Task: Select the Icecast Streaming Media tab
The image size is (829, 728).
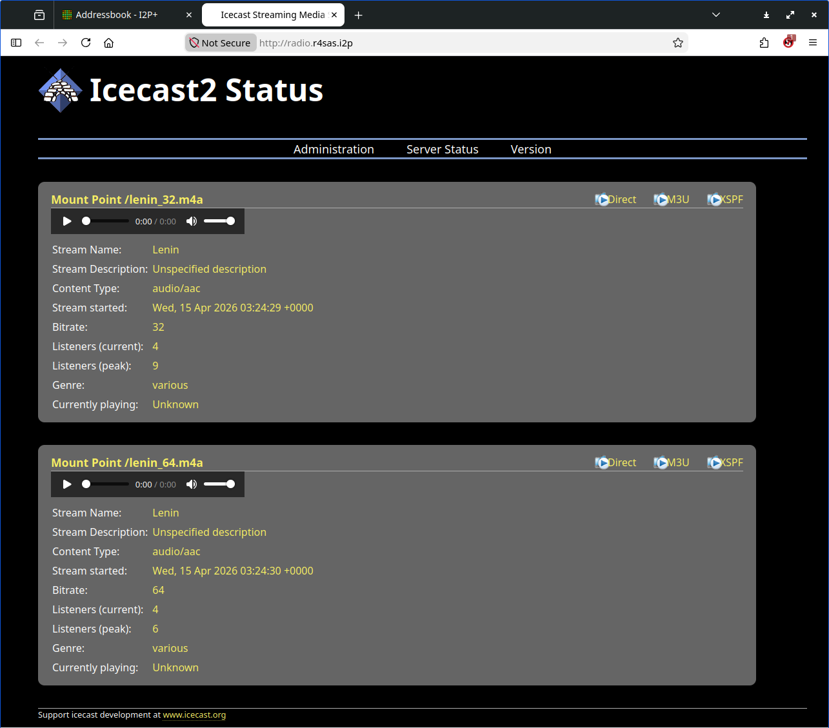Action: pyautogui.click(x=272, y=15)
